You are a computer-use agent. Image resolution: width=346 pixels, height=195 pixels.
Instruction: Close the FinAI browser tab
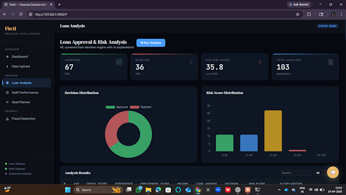[51, 5]
